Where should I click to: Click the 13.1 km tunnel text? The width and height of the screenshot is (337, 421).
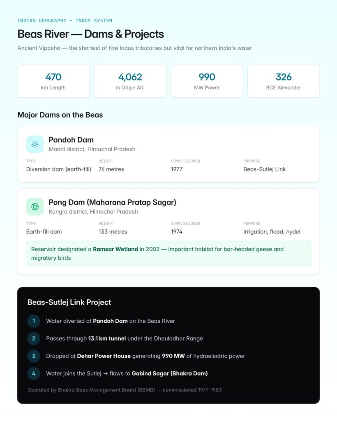(107, 339)
